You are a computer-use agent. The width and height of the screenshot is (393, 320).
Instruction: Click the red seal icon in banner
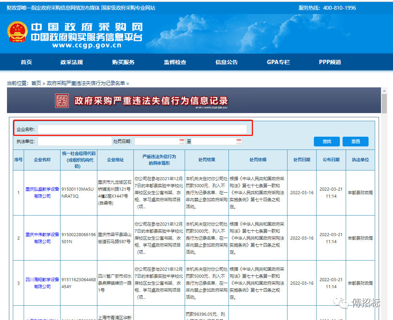pos(61,101)
